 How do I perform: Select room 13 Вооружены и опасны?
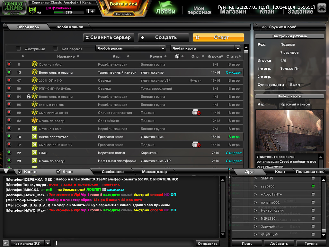coord(124,72)
